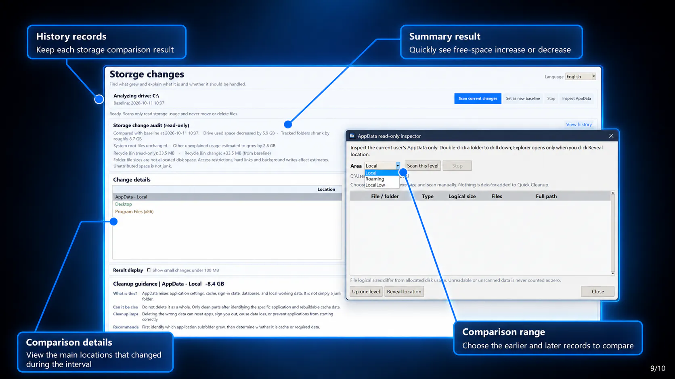Viewport: 675px width, 379px height.
Task: Go up one level in the inspector
Action: point(366,292)
